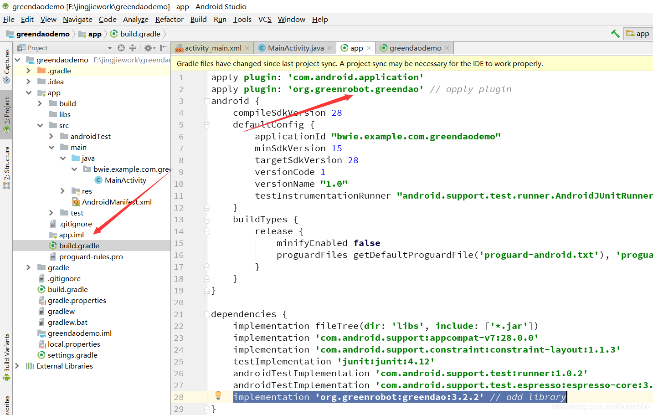
Task: Open the VCS menu
Action: tap(265, 19)
